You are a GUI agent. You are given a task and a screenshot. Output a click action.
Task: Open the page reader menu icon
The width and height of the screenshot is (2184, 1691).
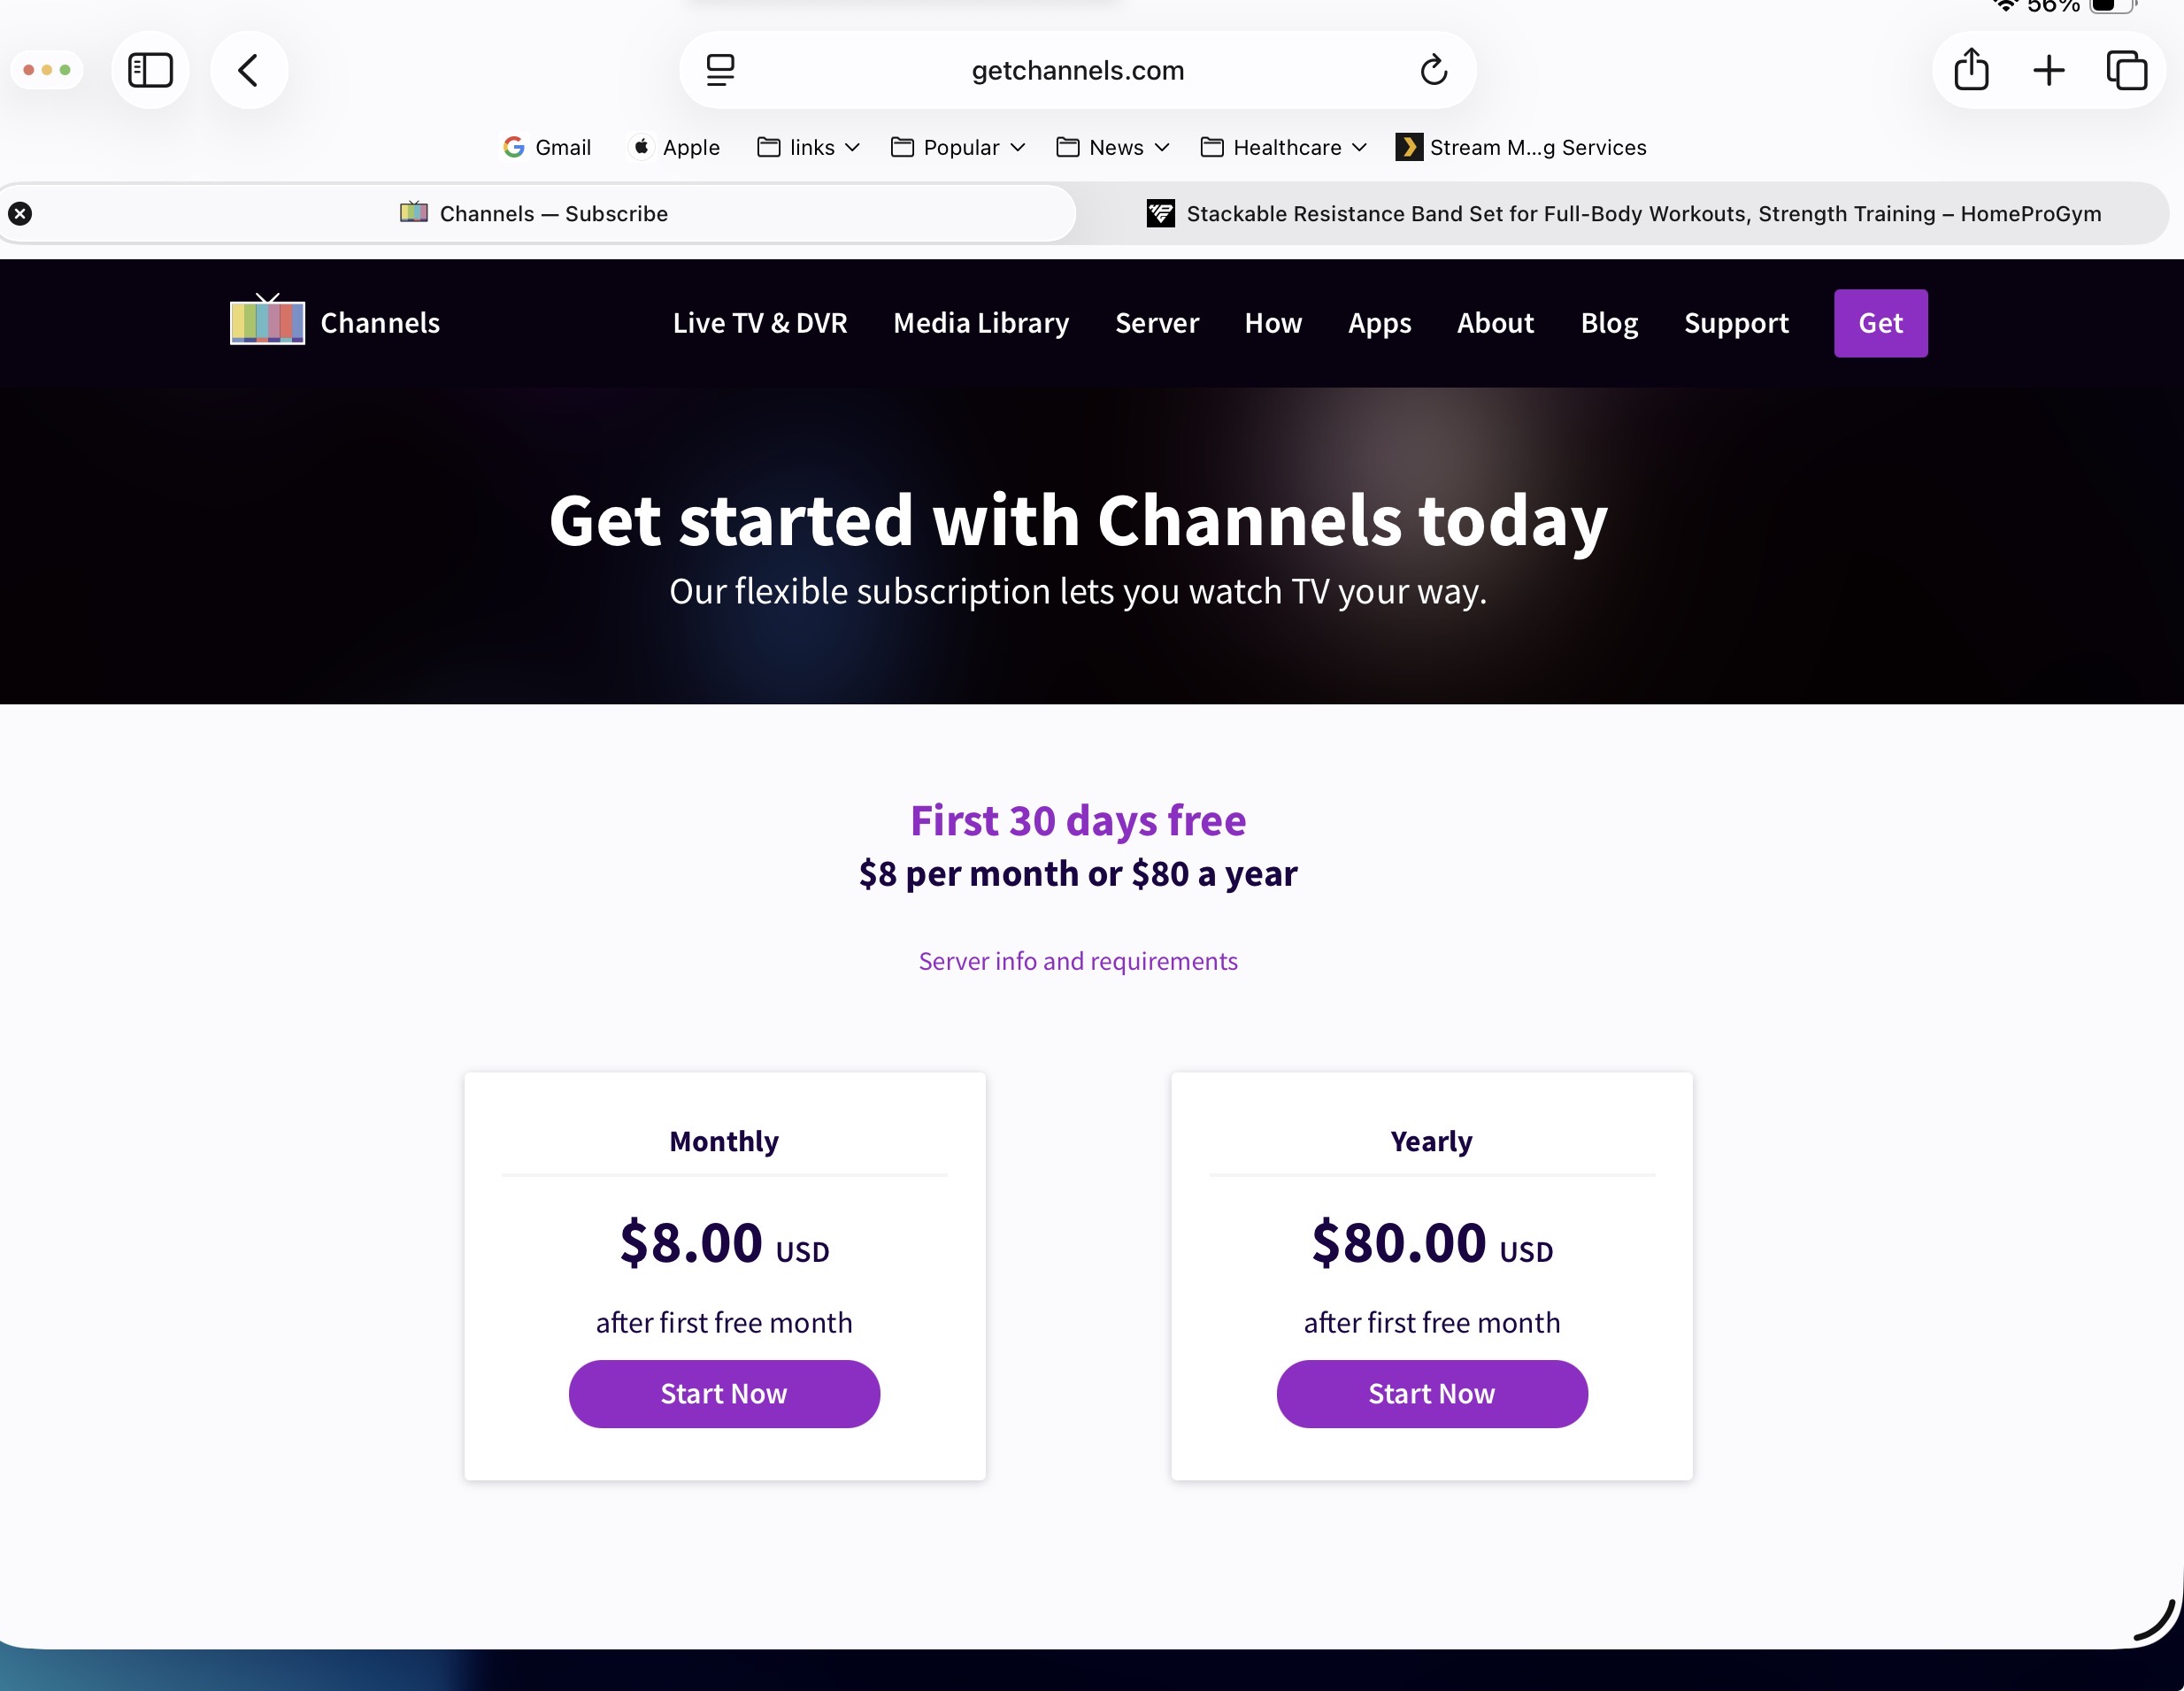[x=720, y=70]
